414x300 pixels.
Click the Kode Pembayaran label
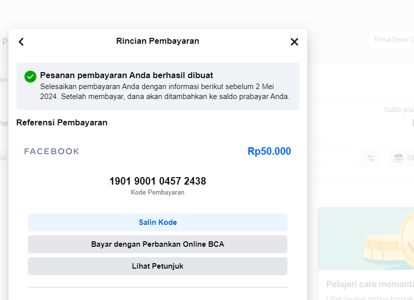(157, 193)
